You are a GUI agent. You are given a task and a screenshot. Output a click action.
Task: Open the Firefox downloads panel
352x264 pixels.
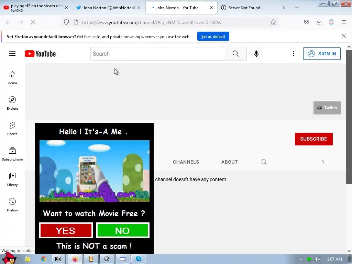pos(319,22)
